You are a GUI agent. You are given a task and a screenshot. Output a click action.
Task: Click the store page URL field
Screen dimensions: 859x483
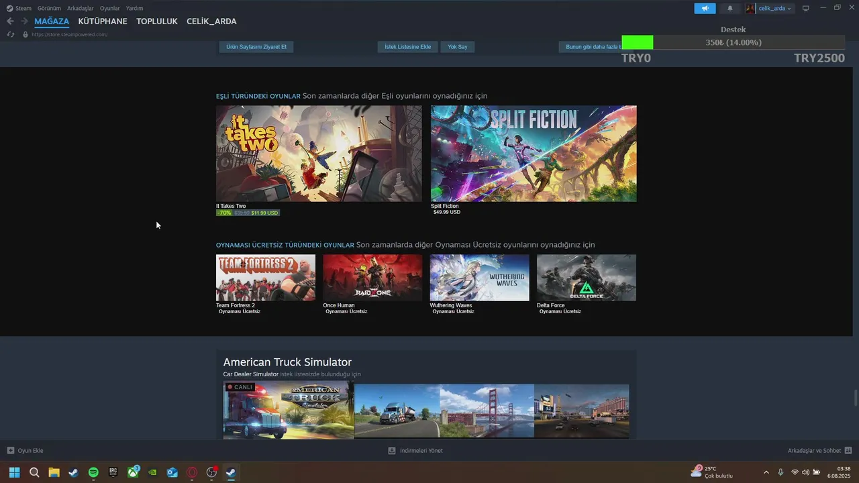(x=69, y=34)
